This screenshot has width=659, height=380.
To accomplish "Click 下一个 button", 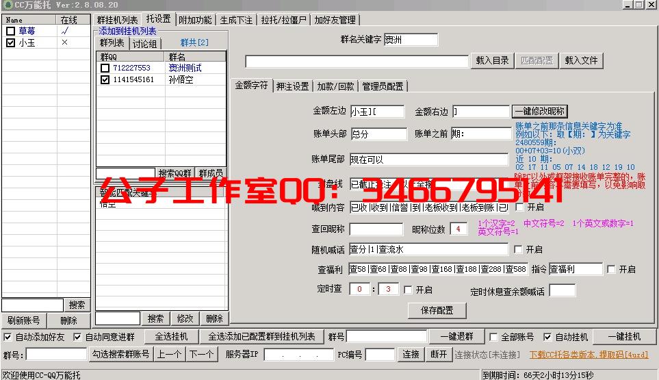I will pyautogui.click(x=201, y=355).
